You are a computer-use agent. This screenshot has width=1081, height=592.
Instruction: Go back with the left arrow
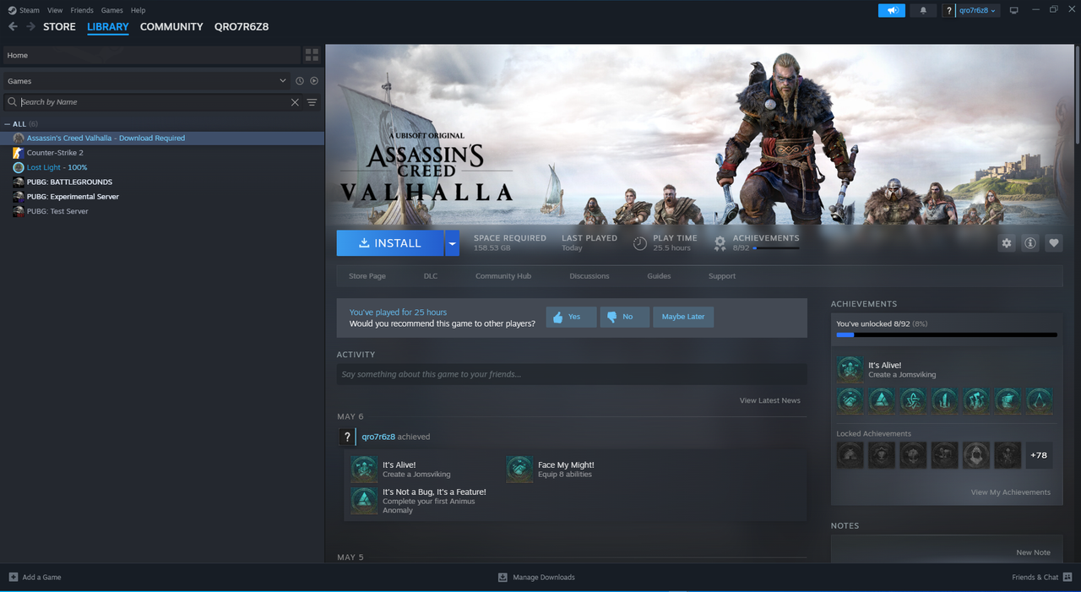(13, 27)
